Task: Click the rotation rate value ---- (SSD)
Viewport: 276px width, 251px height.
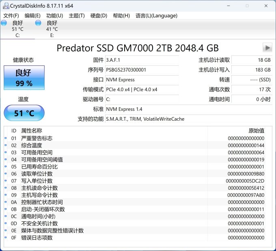Action: tap(252, 80)
